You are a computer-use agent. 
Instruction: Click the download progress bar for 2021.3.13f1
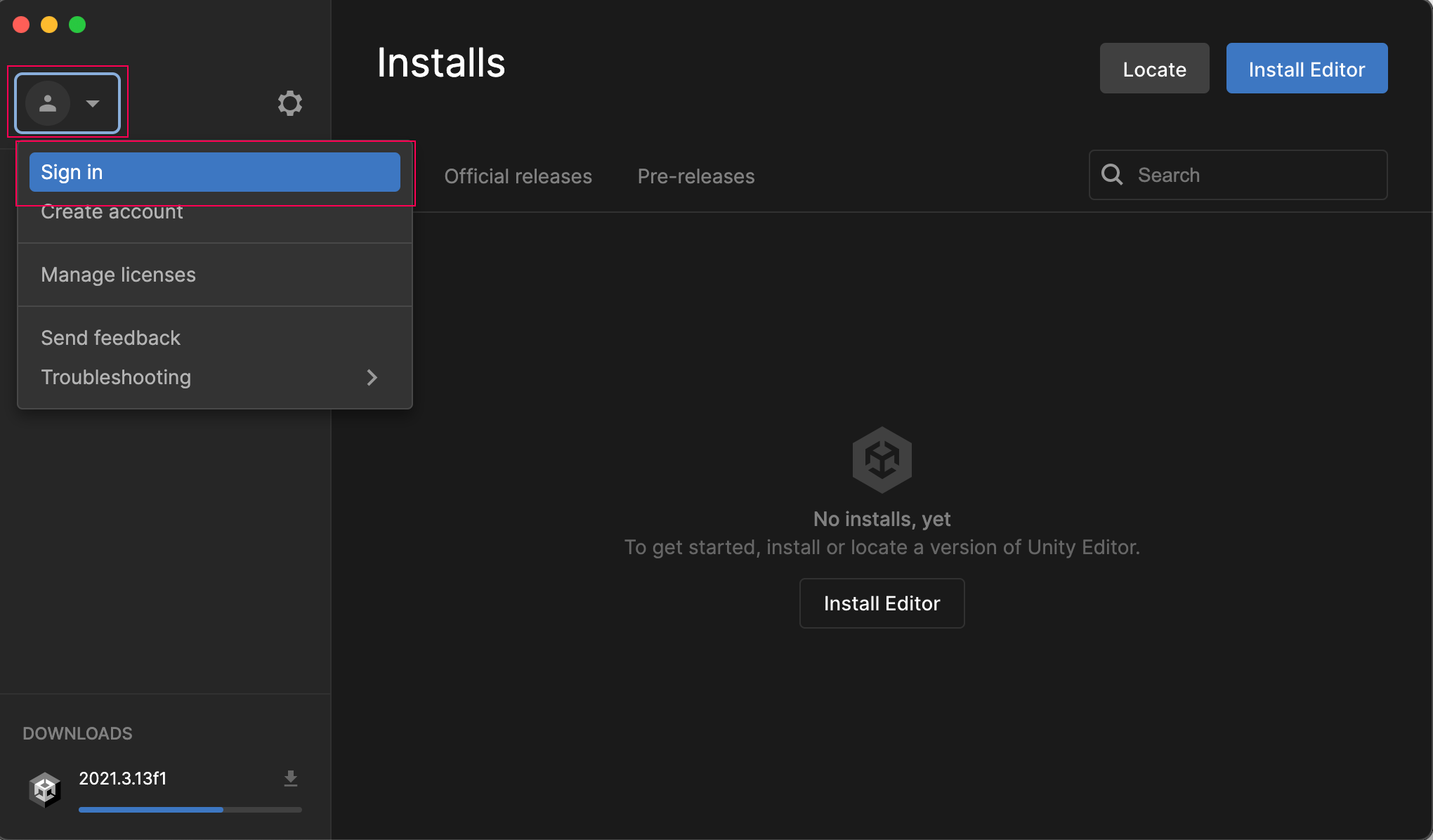click(190, 810)
